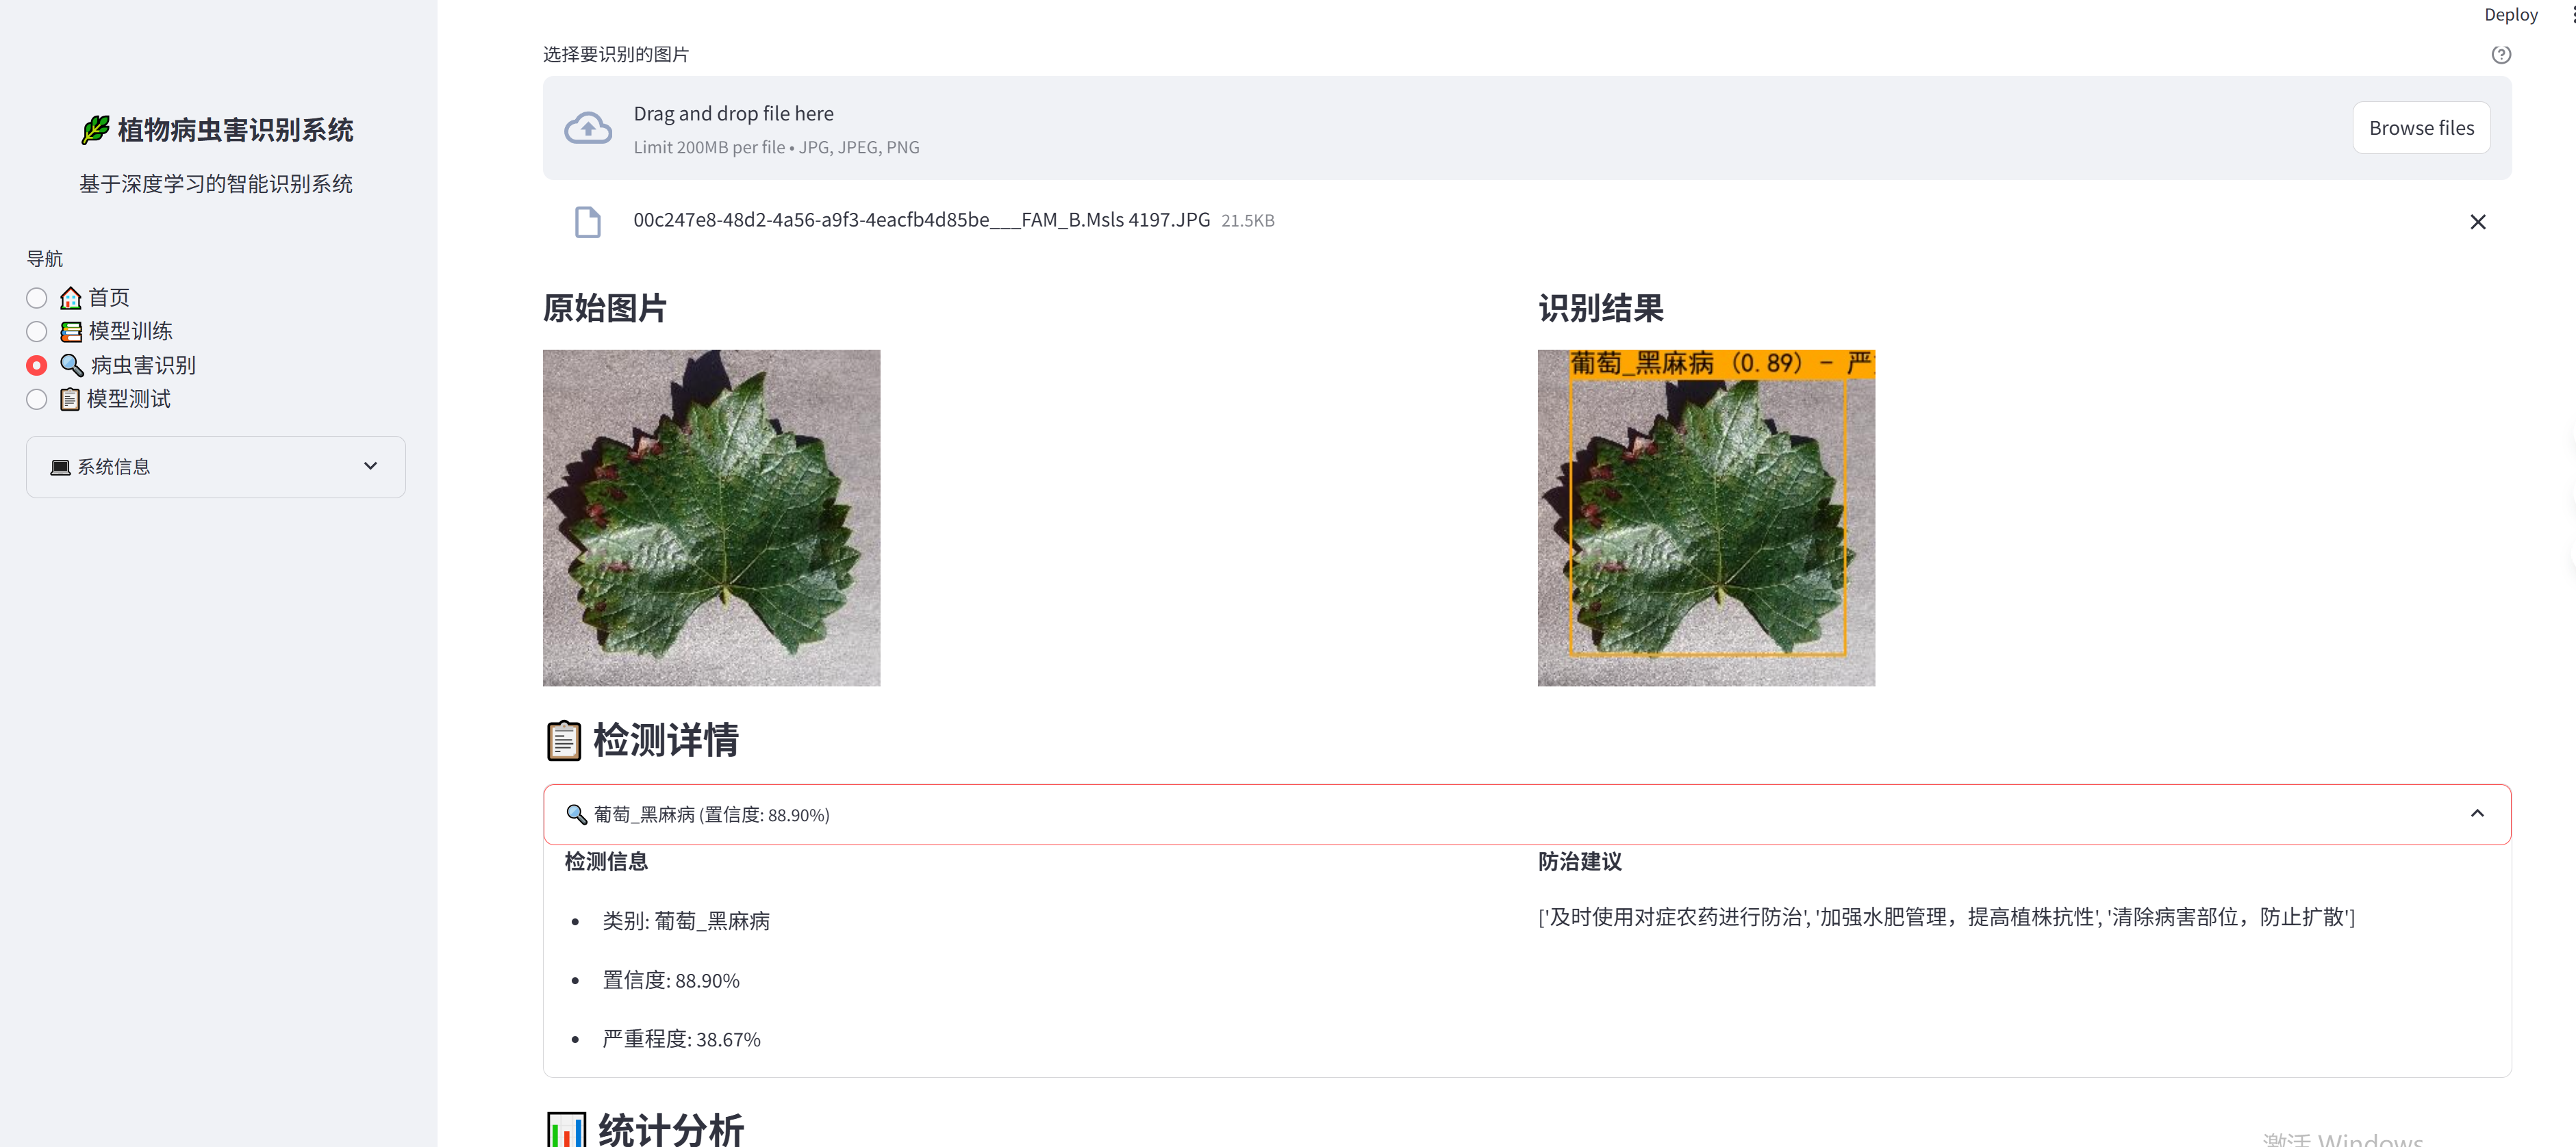The image size is (2576, 1147).
Task: Select the 首页 radio button
Action: click(x=36, y=297)
